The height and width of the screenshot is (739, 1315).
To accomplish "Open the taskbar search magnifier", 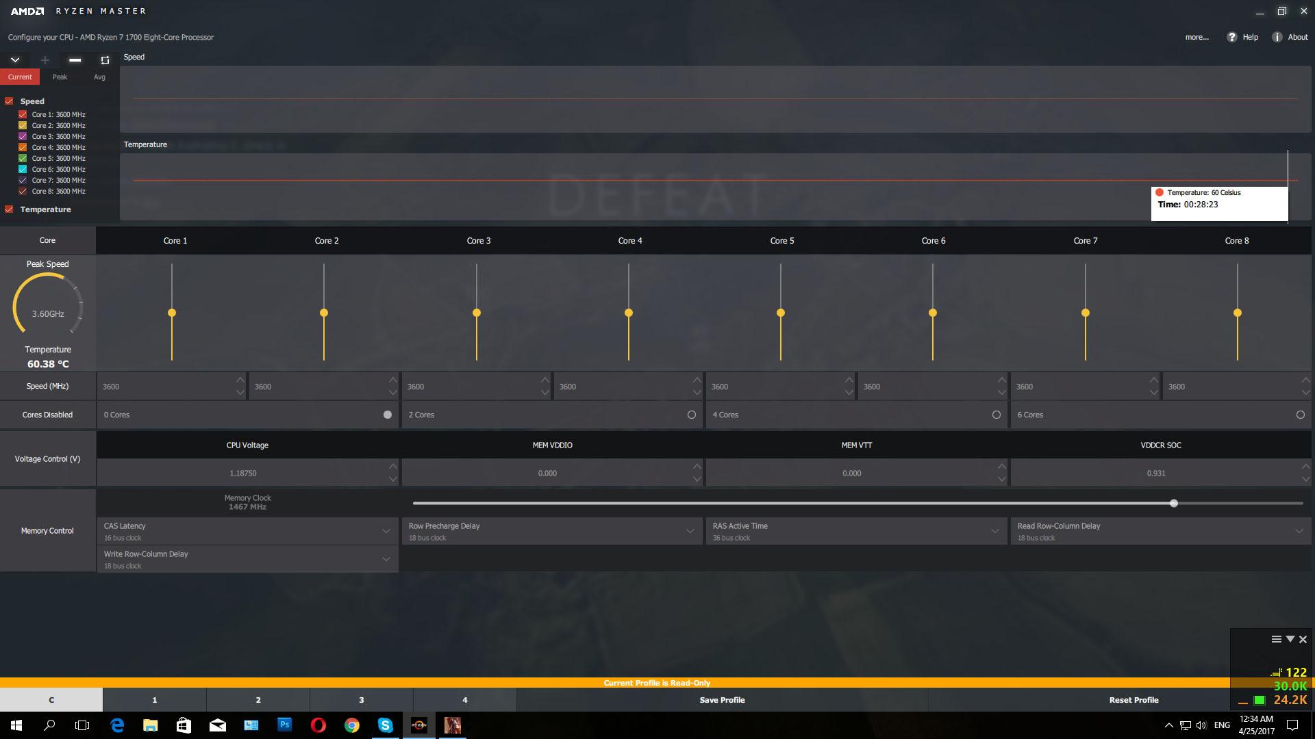I will (x=49, y=725).
